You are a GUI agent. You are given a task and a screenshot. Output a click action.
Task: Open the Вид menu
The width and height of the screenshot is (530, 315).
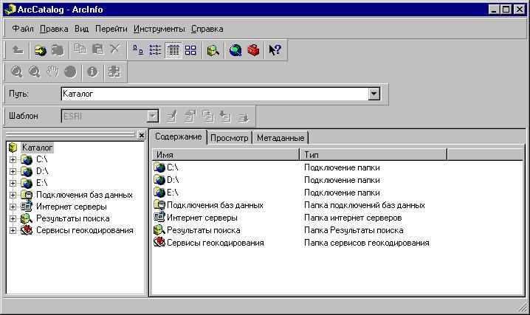pos(81,29)
